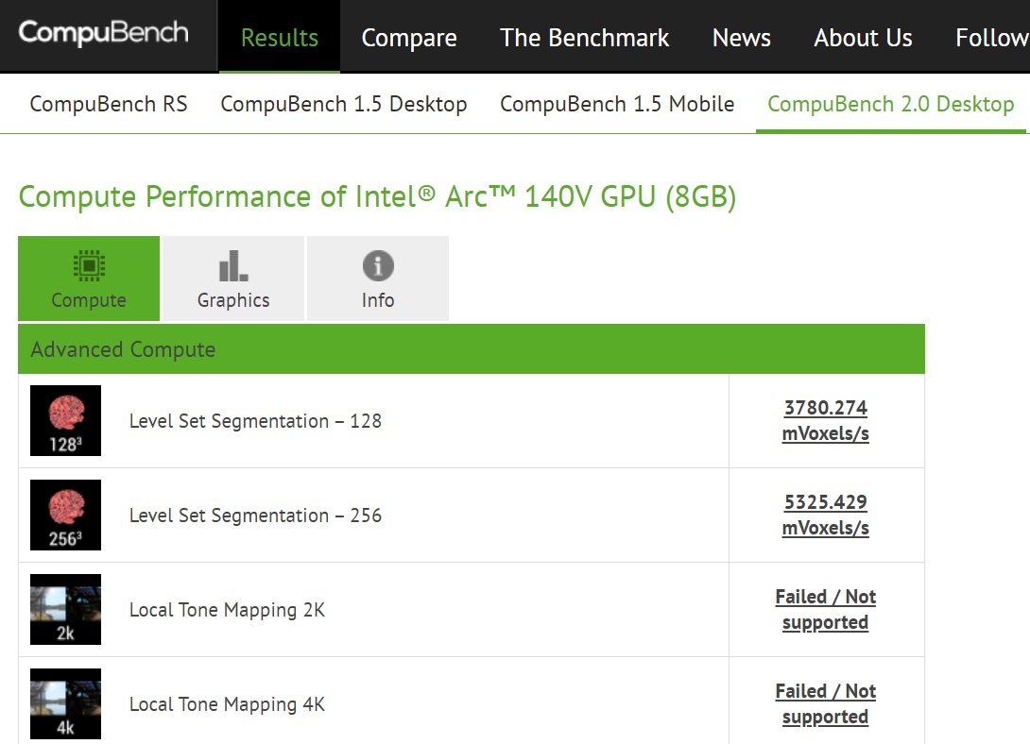Click the 4k tone mapping thumbnail
The width and height of the screenshot is (1030, 744).
pyautogui.click(x=66, y=704)
